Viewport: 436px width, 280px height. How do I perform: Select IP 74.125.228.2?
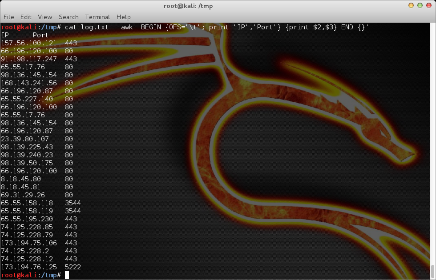[25, 251]
